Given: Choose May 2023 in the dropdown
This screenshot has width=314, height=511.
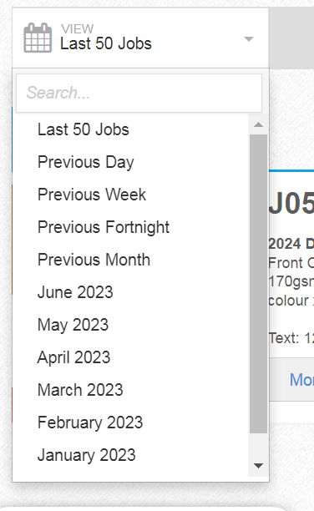Looking at the screenshot, I should click(131, 325).
